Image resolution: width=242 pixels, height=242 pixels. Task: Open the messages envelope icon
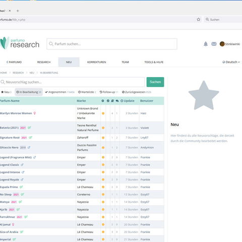[214, 44]
